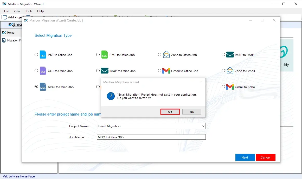Click the Job Name text field
The height and width of the screenshot is (179, 302).
click(x=151, y=137)
